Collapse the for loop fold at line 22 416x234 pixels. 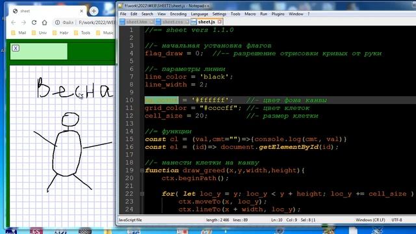[142, 194]
